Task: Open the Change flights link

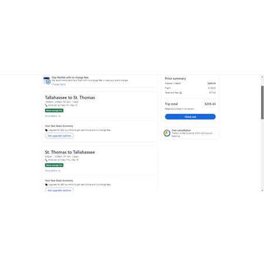Action: tap(59, 84)
